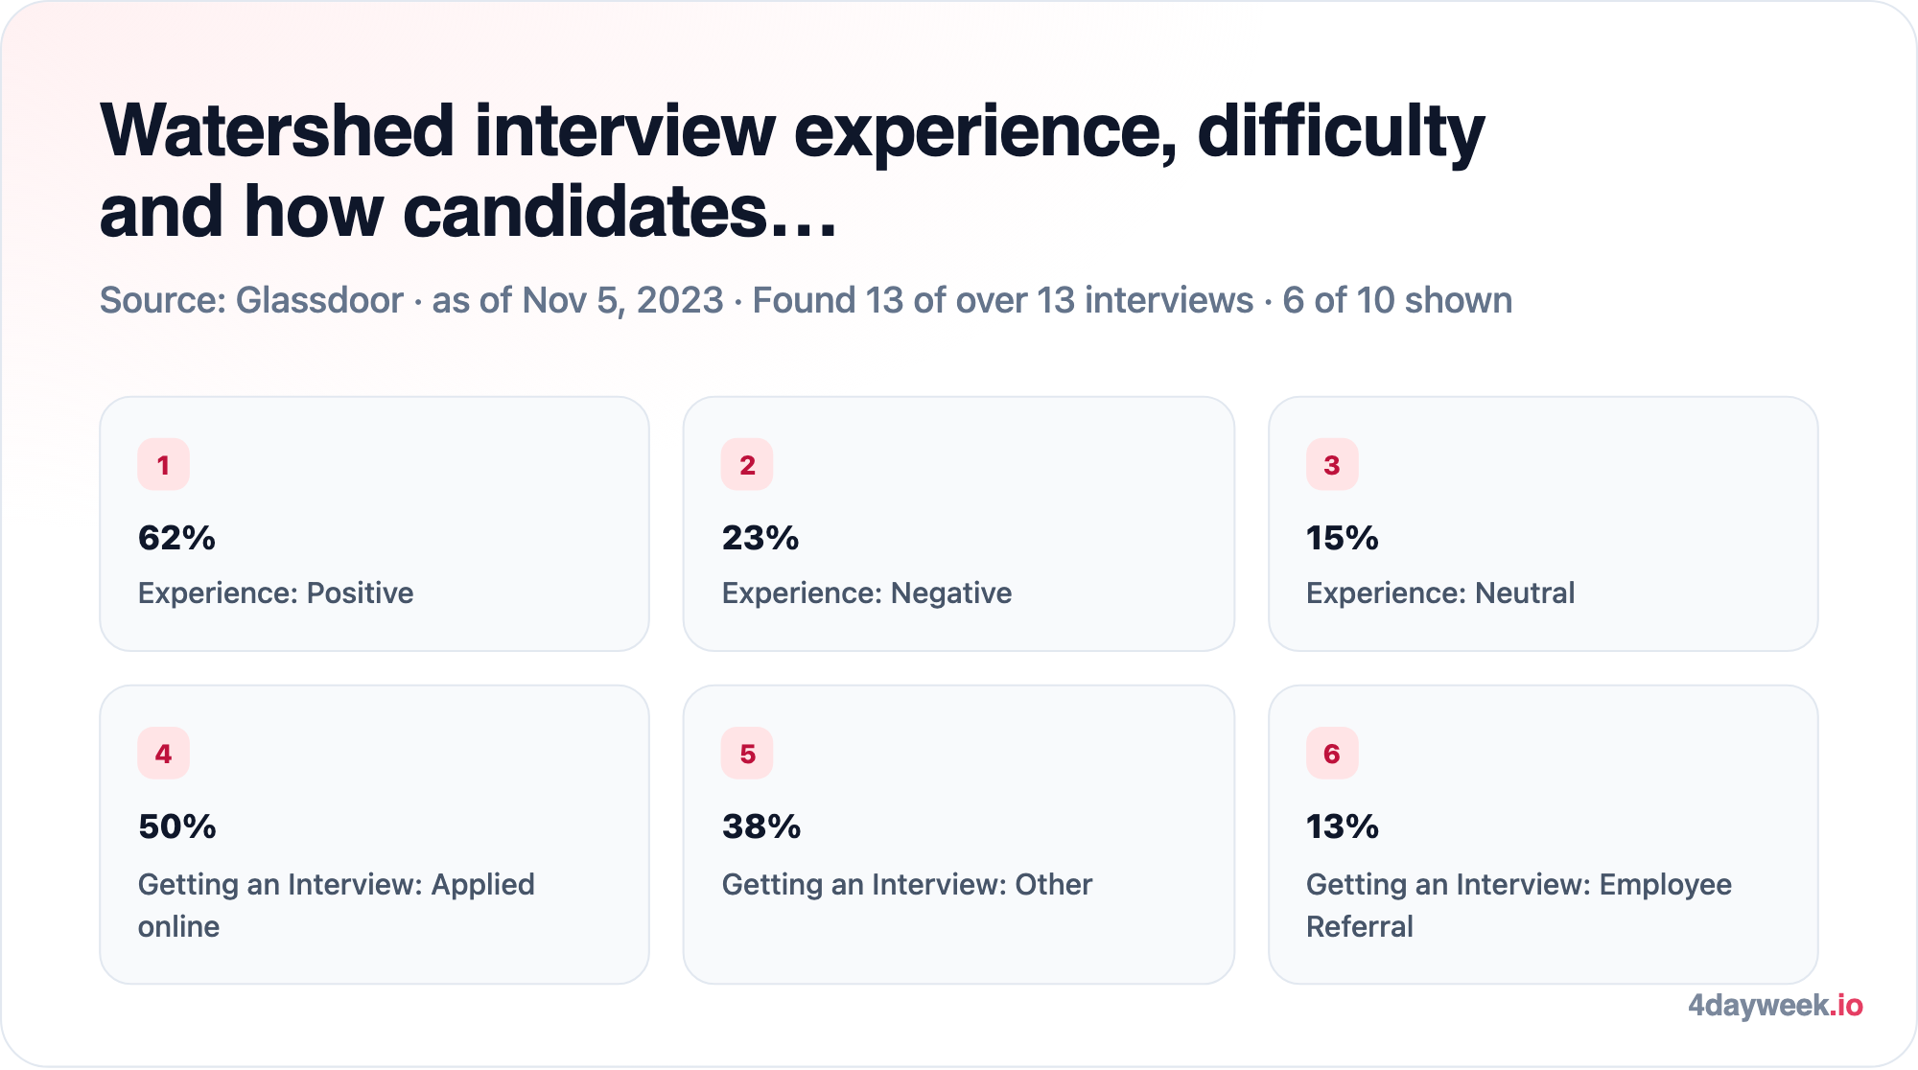
Task: Click the 15% statistic value
Action: [x=1343, y=538]
